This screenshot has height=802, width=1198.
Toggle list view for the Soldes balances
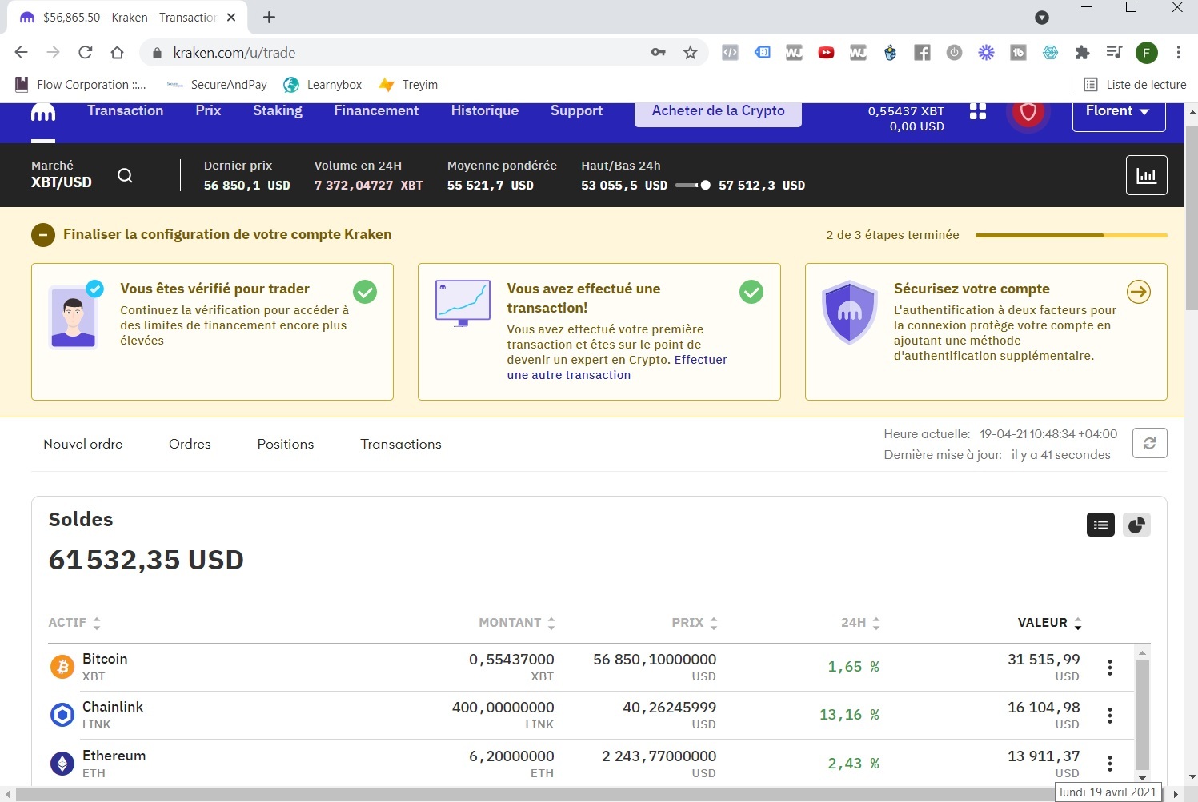(1100, 525)
